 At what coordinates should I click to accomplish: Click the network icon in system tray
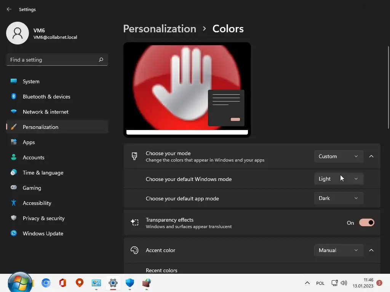334,283
